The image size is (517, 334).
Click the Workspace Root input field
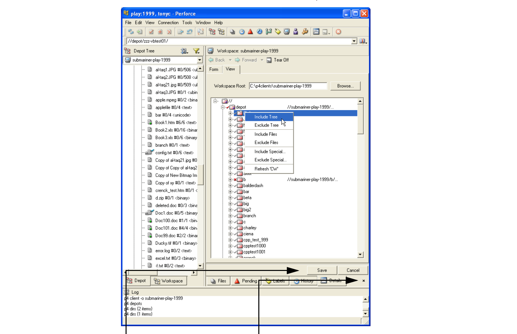pyautogui.click(x=288, y=86)
